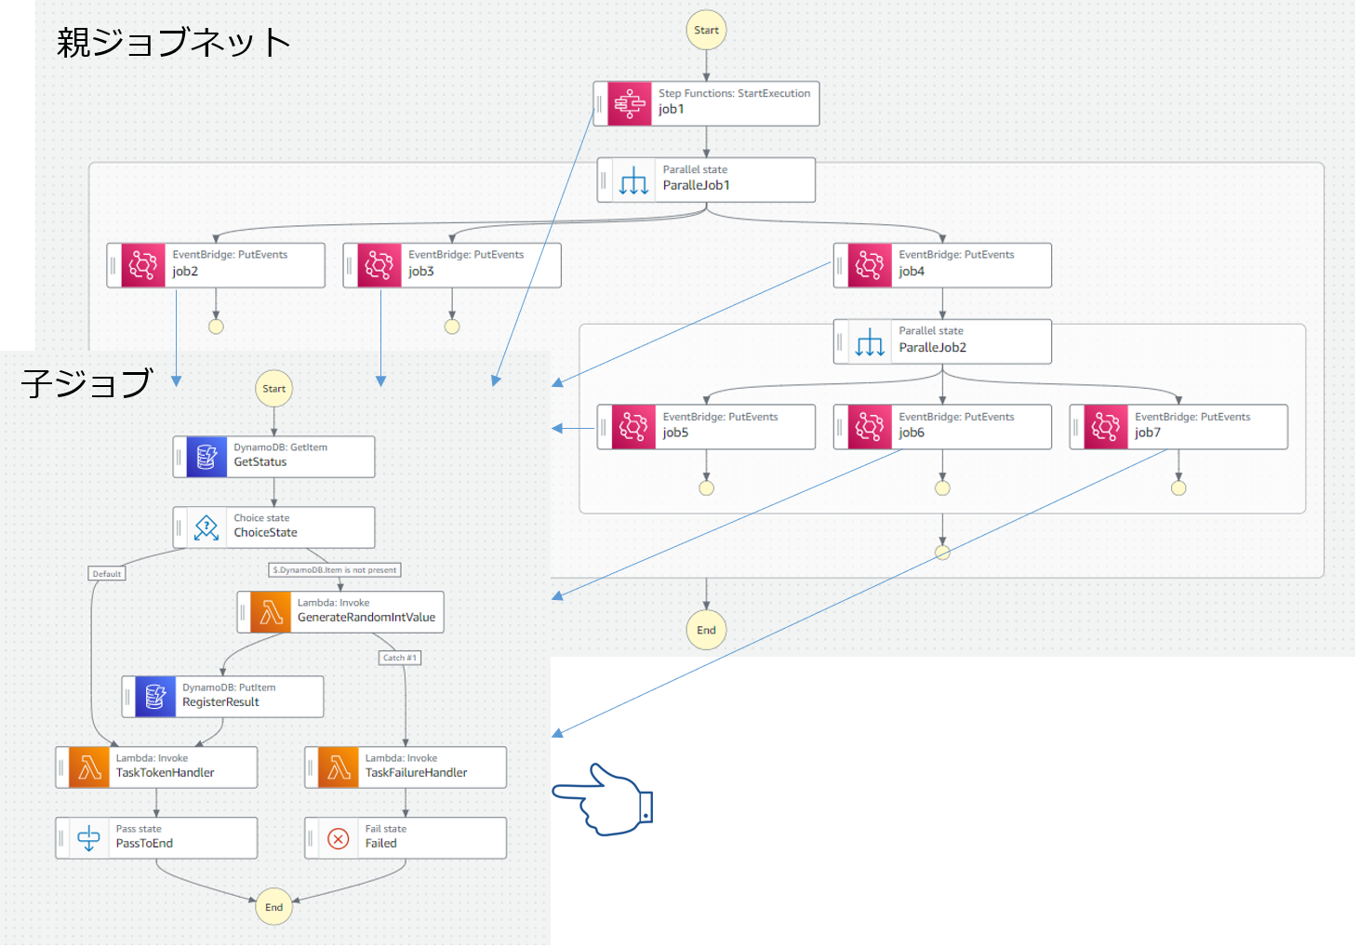Select the ParalleJob1 parallel state icon
Image resolution: width=1358 pixels, height=947 pixels.
click(633, 180)
